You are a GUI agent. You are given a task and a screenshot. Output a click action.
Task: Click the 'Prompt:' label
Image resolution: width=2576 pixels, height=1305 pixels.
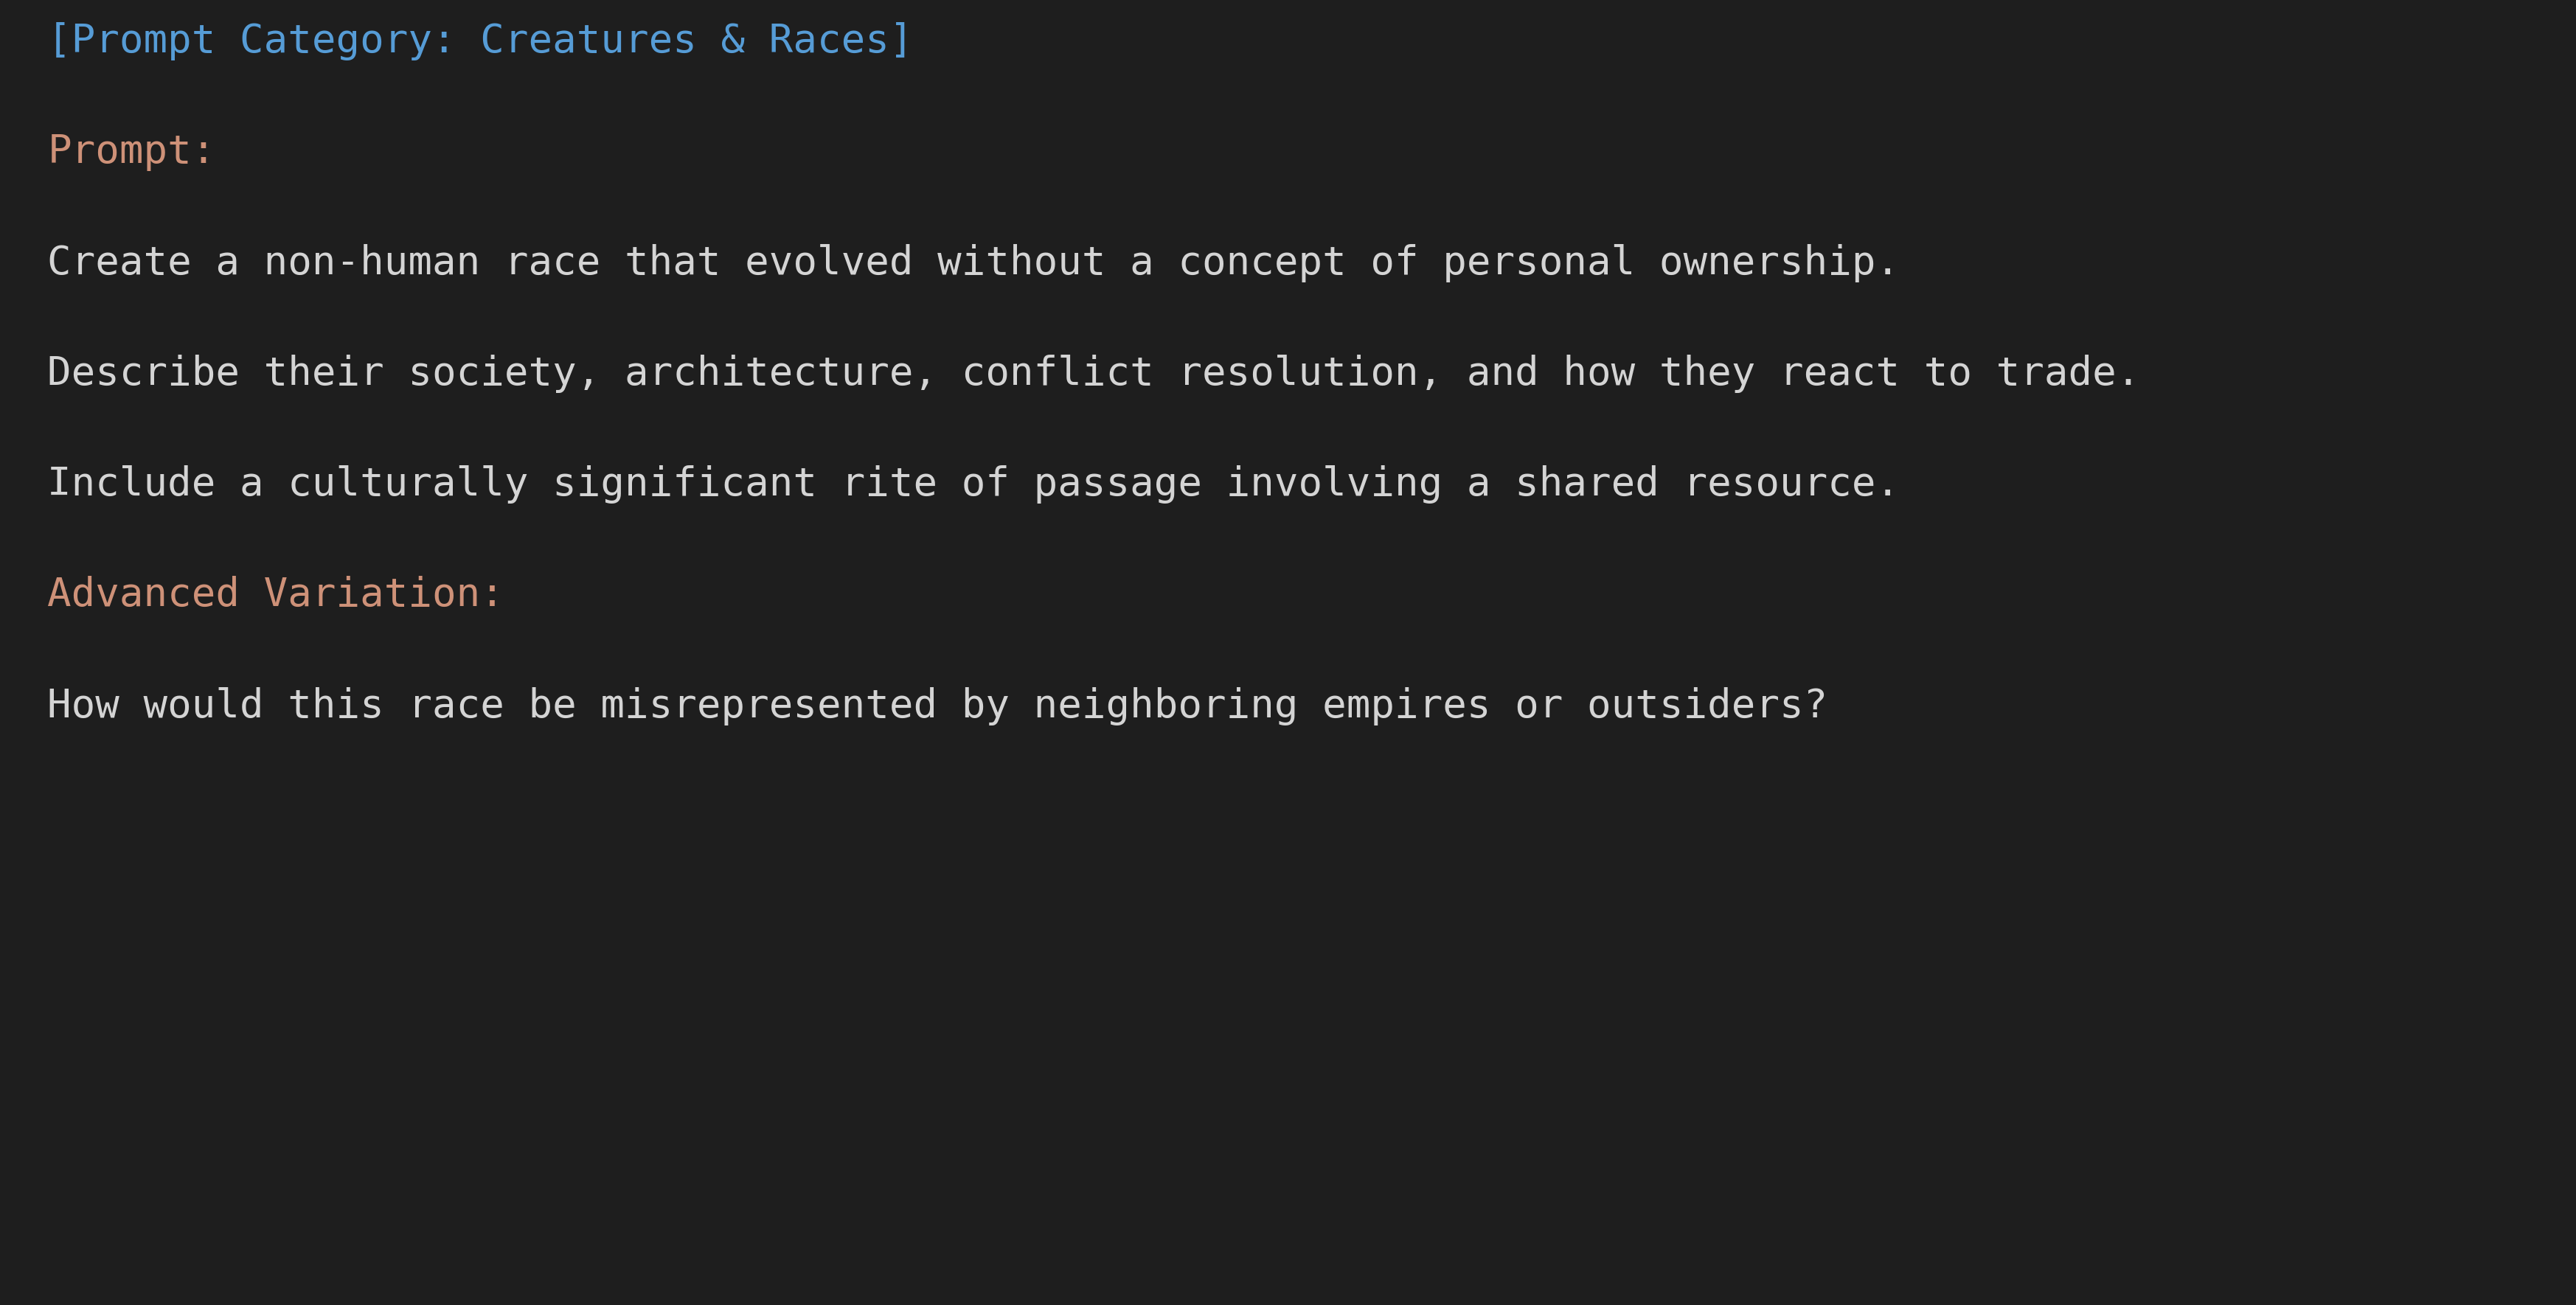point(131,151)
